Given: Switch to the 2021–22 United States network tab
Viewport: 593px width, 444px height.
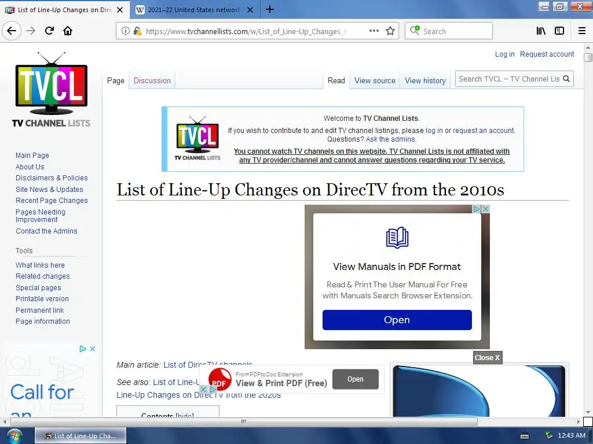Looking at the screenshot, I should [193, 10].
